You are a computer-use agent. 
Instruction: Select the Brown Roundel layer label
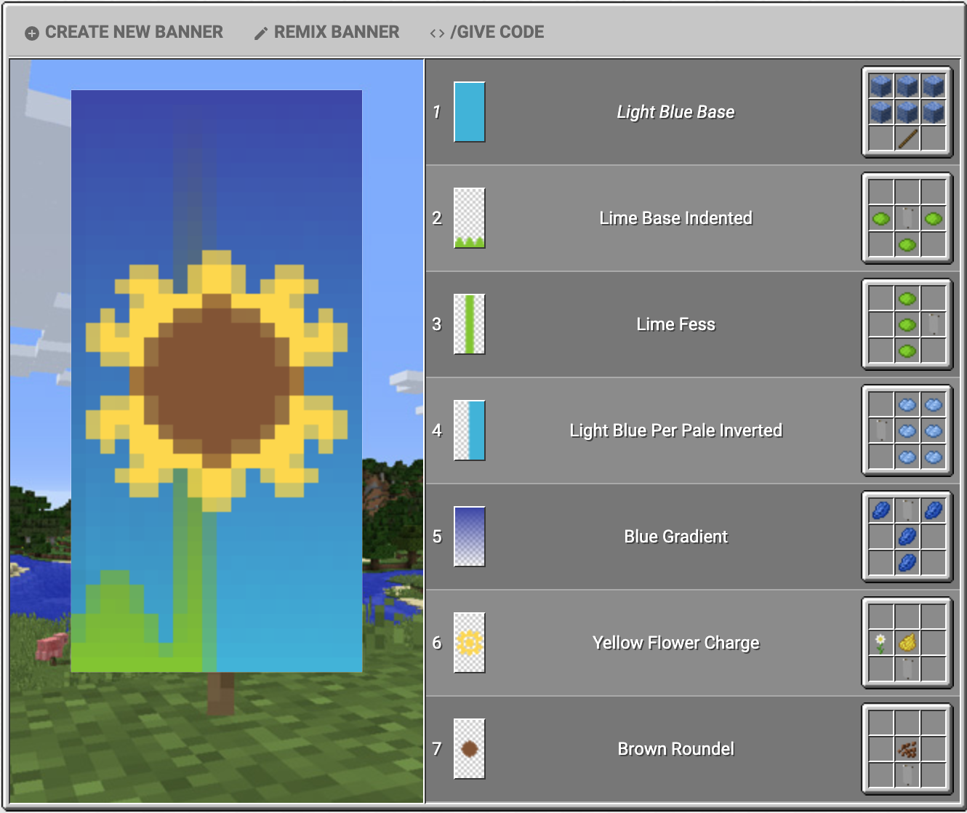(x=675, y=749)
